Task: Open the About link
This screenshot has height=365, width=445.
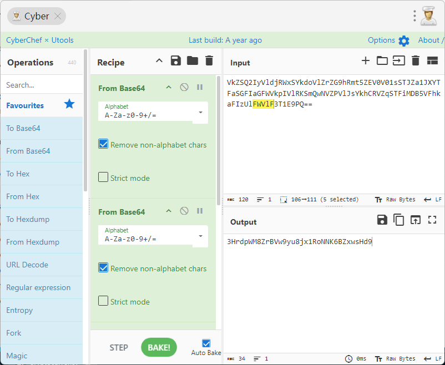Action: (431, 40)
